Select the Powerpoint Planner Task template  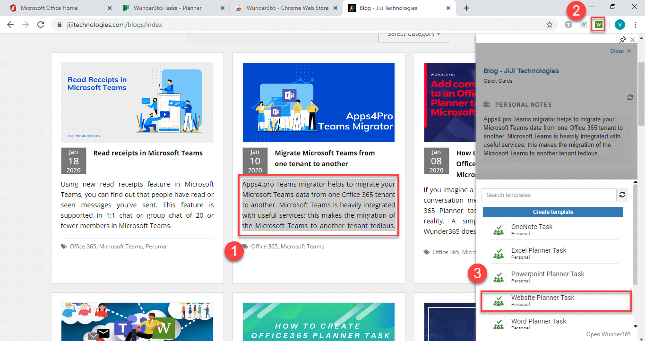coord(554,277)
